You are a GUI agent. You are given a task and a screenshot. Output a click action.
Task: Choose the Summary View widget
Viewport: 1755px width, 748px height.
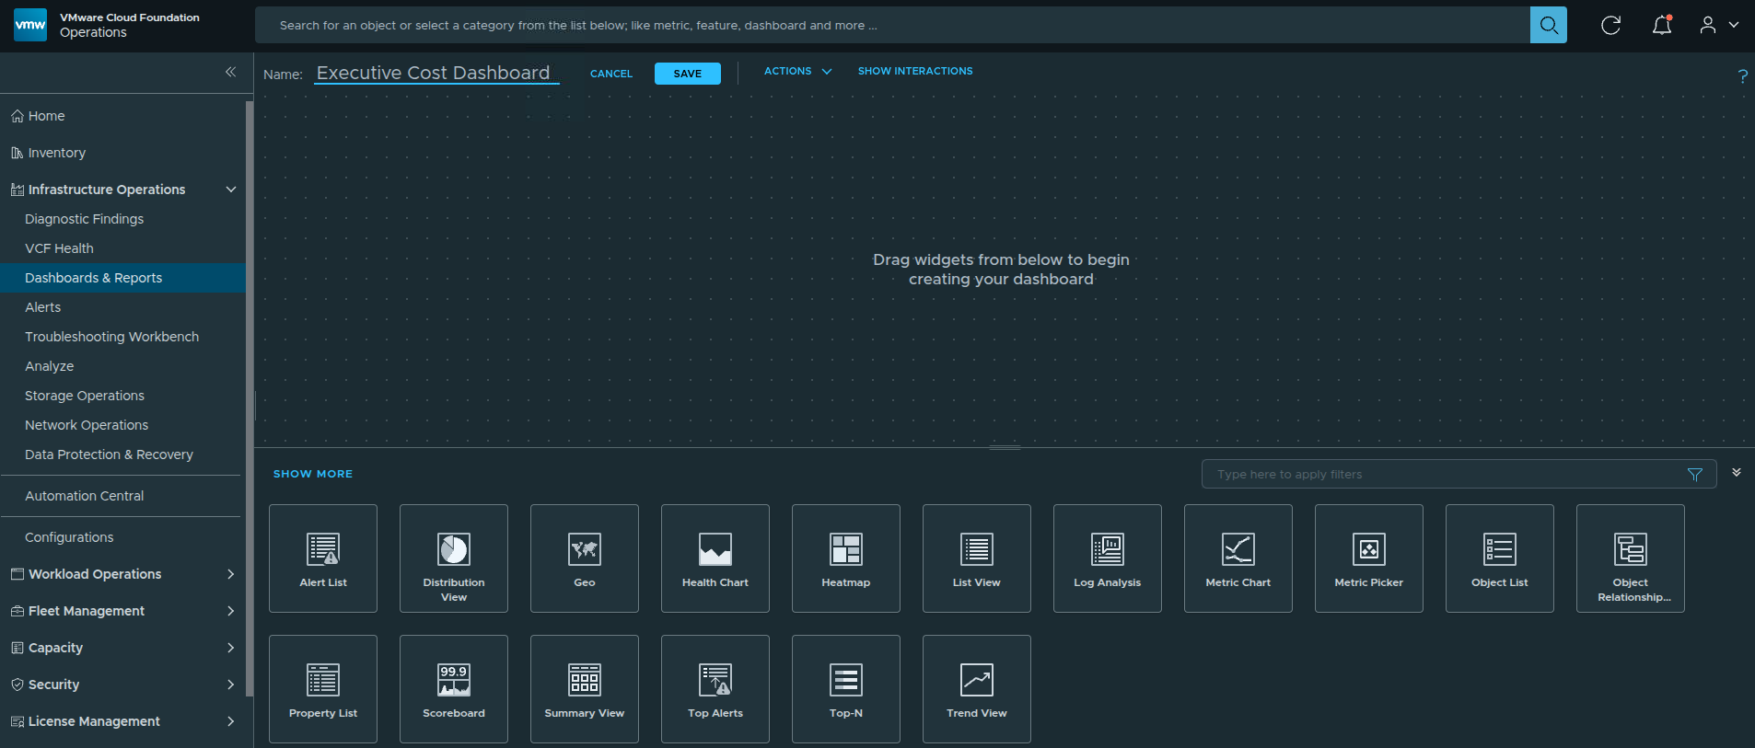point(585,689)
